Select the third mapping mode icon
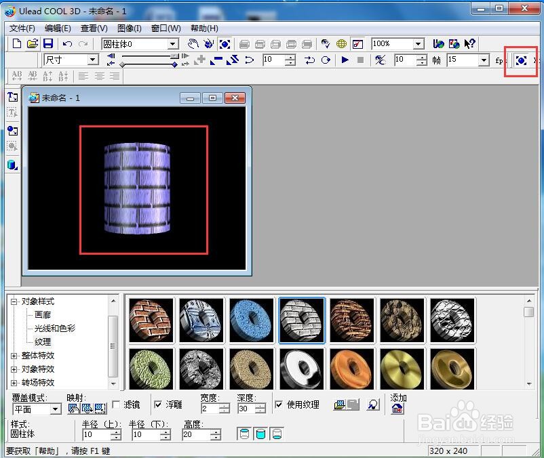 [x=100, y=409]
